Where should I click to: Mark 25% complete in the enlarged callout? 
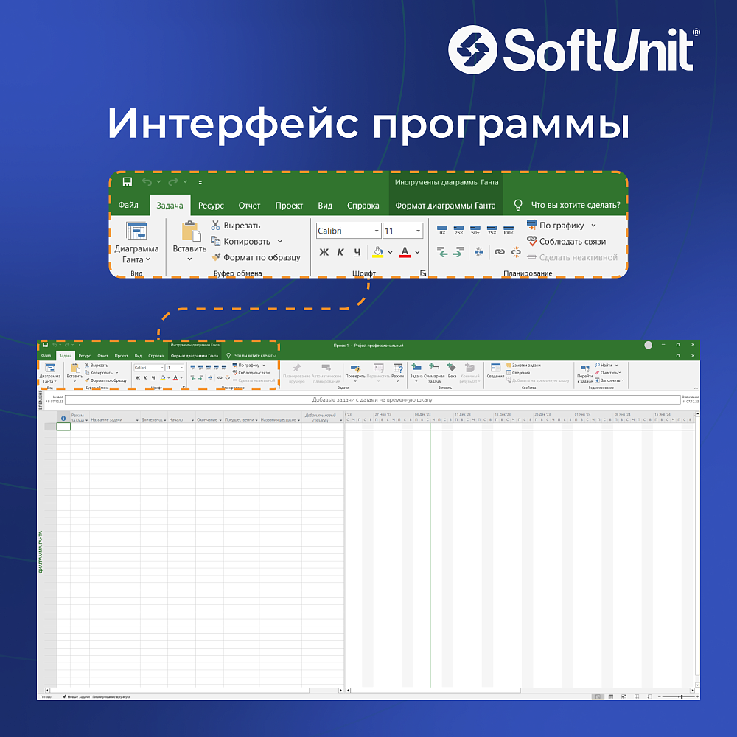click(458, 230)
